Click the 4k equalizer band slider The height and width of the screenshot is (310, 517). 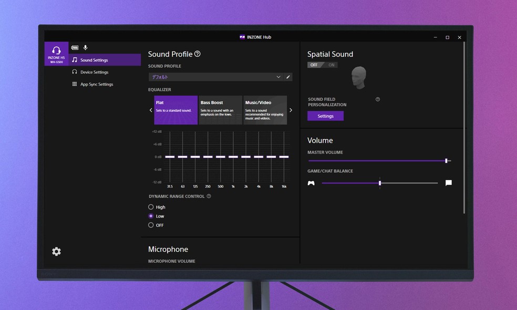(x=258, y=157)
